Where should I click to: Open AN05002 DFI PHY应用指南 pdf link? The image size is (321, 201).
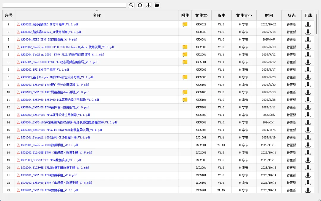coord(45,70)
